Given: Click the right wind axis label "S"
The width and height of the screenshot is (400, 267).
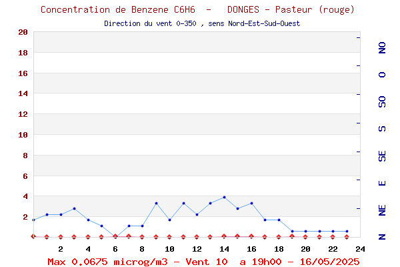Looking at the screenshot, I should coord(382,129).
